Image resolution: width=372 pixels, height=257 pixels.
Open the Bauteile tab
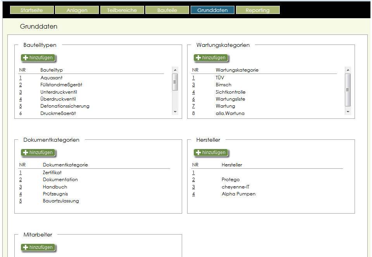(x=167, y=10)
